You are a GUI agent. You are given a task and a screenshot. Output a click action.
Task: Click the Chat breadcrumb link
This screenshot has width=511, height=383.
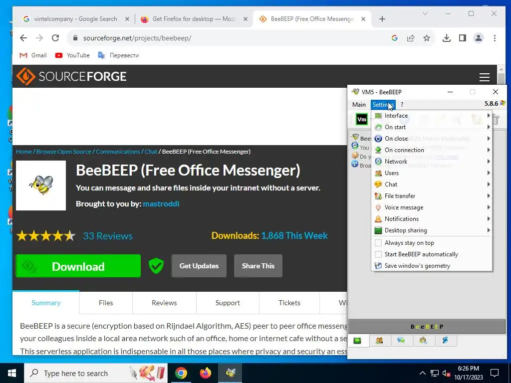tap(151, 152)
